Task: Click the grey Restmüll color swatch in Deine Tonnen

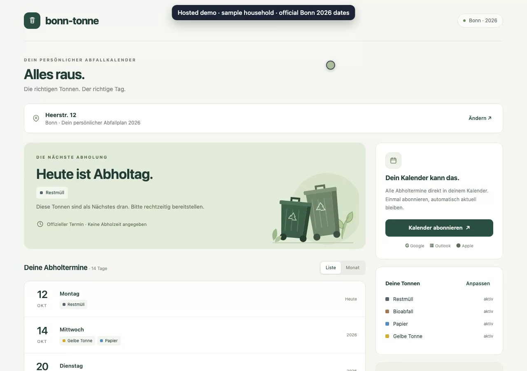Action: point(387,299)
